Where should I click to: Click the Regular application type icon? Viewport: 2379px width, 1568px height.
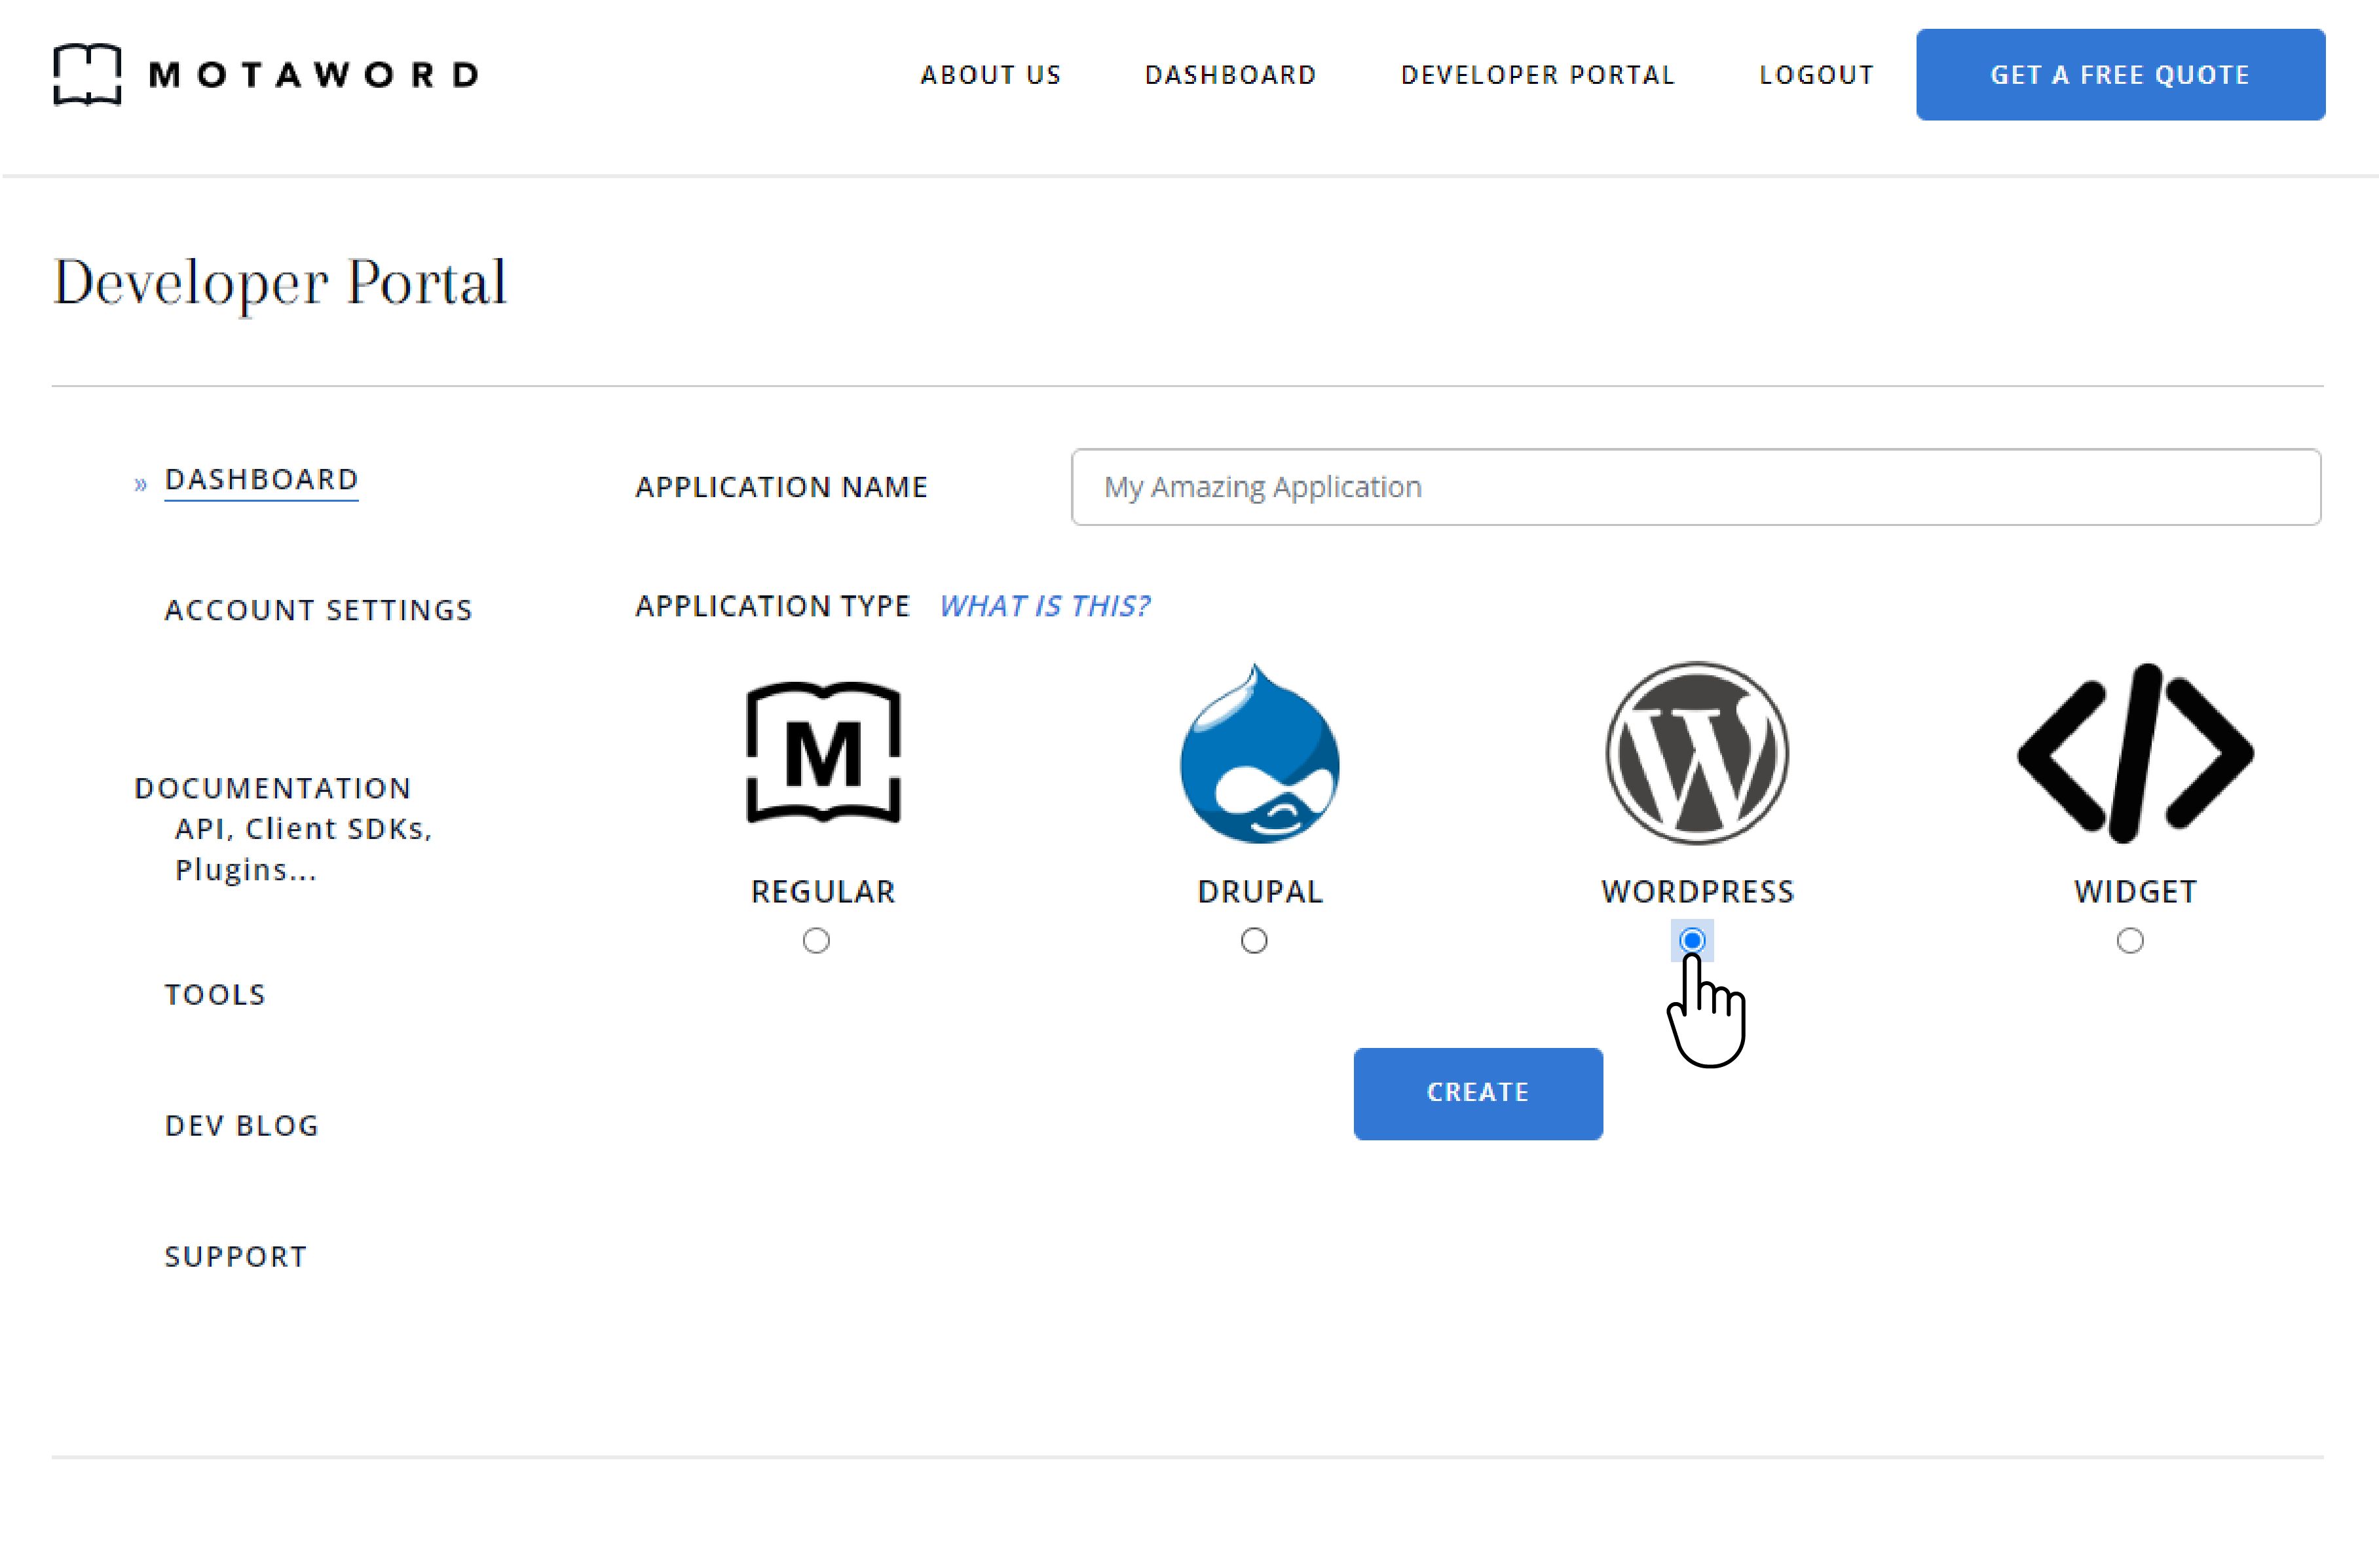click(x=822, y=752)
